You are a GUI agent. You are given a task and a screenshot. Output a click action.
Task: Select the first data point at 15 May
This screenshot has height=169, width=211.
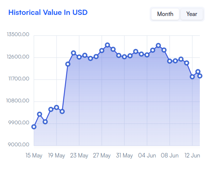34,127
